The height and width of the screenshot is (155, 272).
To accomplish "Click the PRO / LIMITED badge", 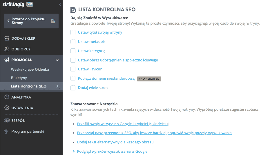I will coord(149,79).
